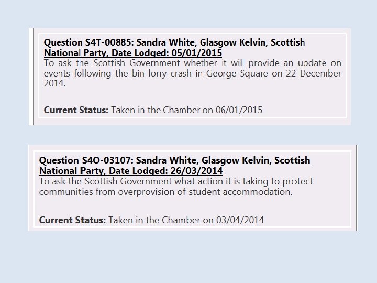377x283 pixels.
Task: Select the 'Current Status' label above 03/04/2014
Action: pos(72,220)
